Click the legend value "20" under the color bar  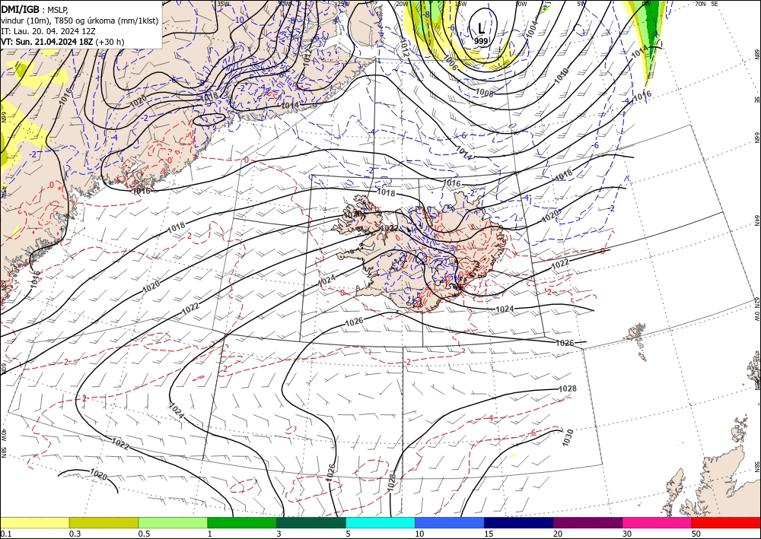coord(558,534)
